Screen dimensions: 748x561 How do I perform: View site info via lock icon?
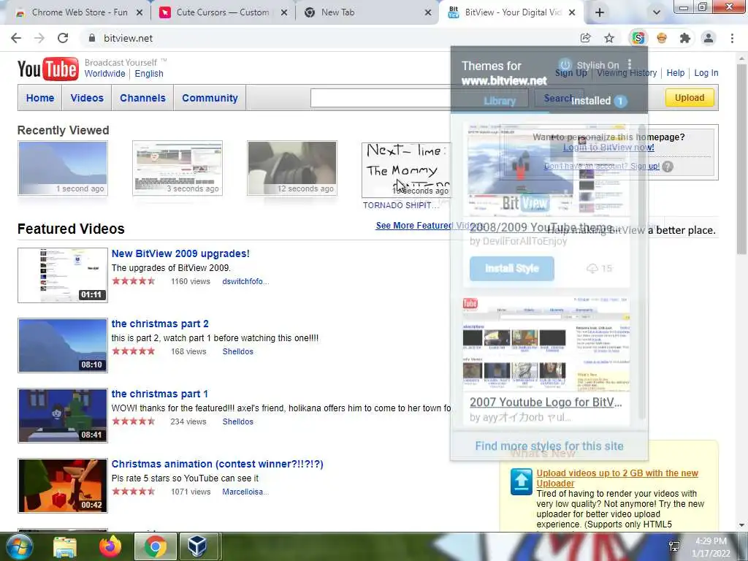point(91,38)
